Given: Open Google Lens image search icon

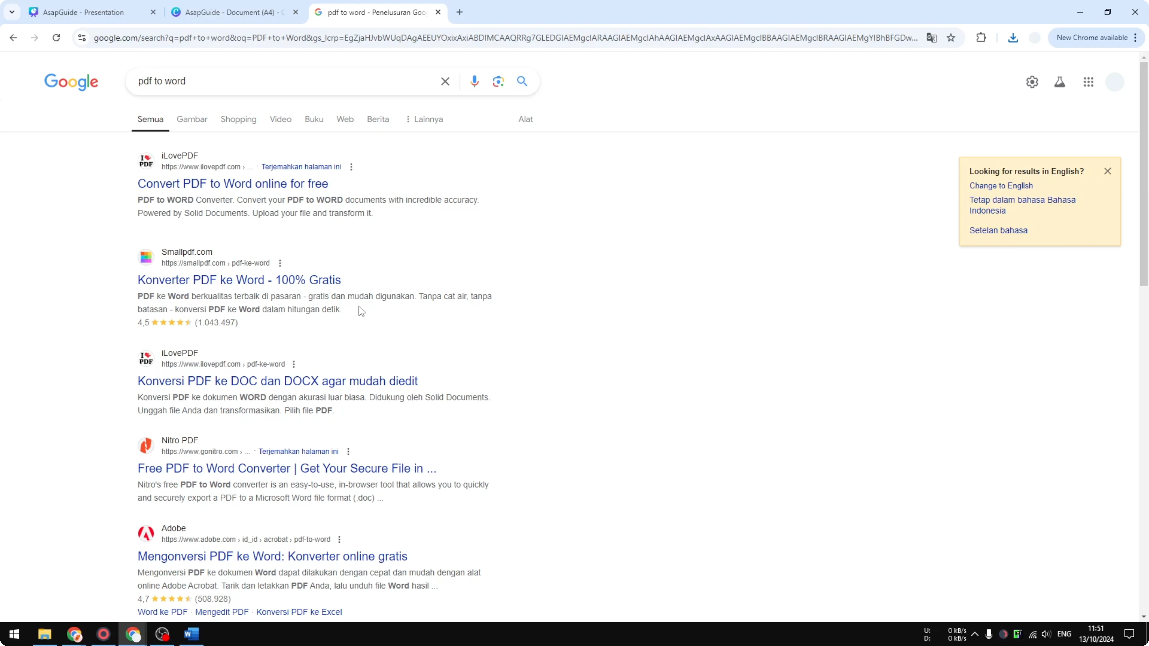Looking at the screenshot, I should click(x=498, y=81).
